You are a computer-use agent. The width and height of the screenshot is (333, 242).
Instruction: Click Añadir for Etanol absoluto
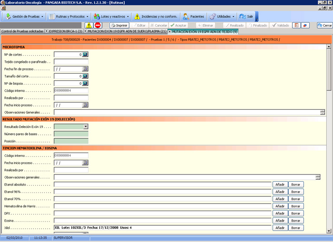tap(280, 184)
